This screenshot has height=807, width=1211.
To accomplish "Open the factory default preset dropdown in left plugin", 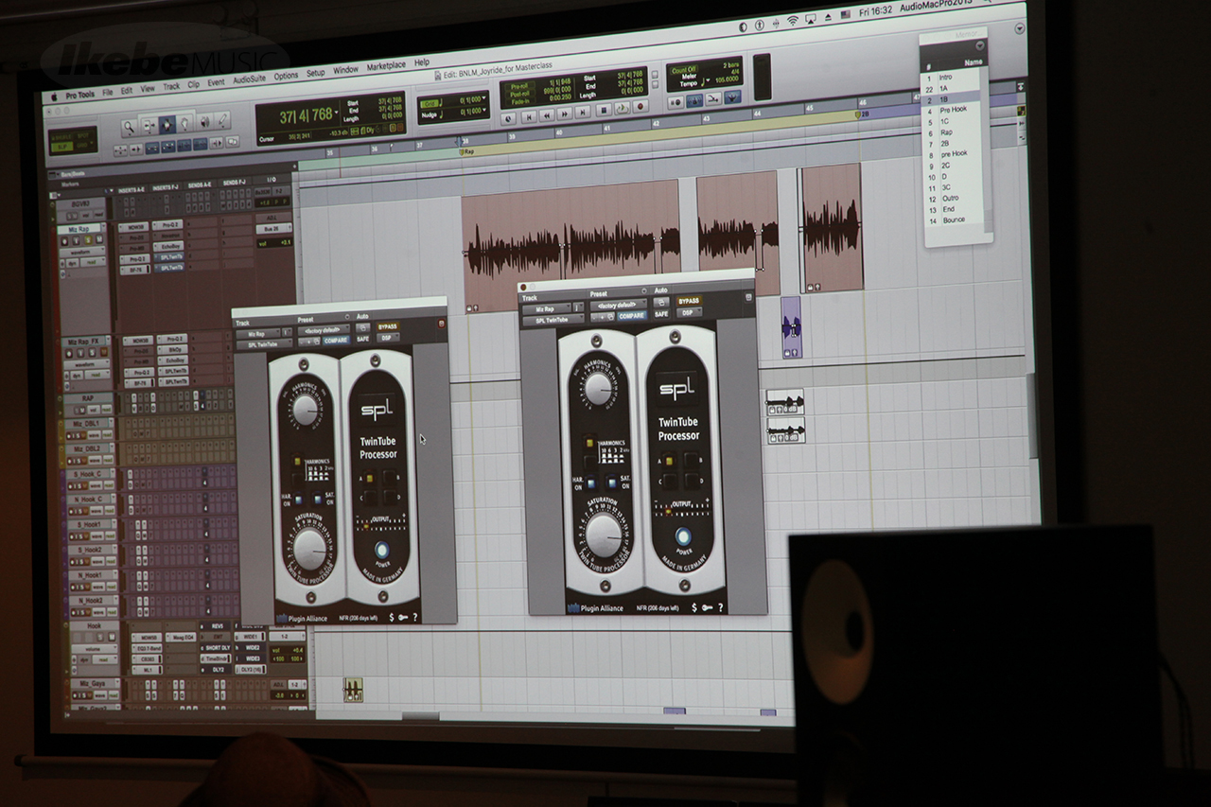I will [x=324, y=330].
